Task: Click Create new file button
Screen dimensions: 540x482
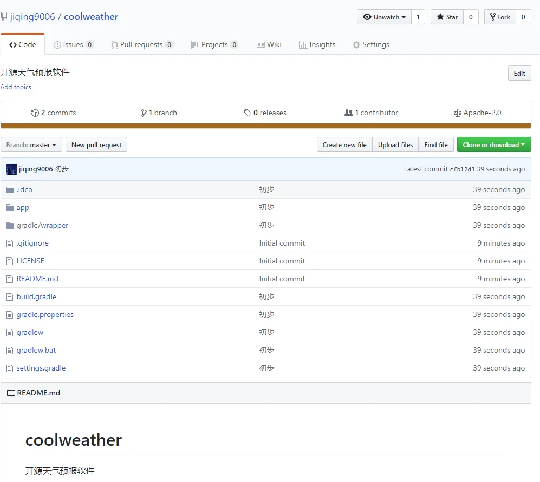Action: pyautogui.click(x=344, y=145)
